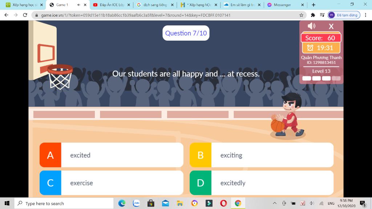Open a new browser tab
372x209 pixels.
click(314, 5)
